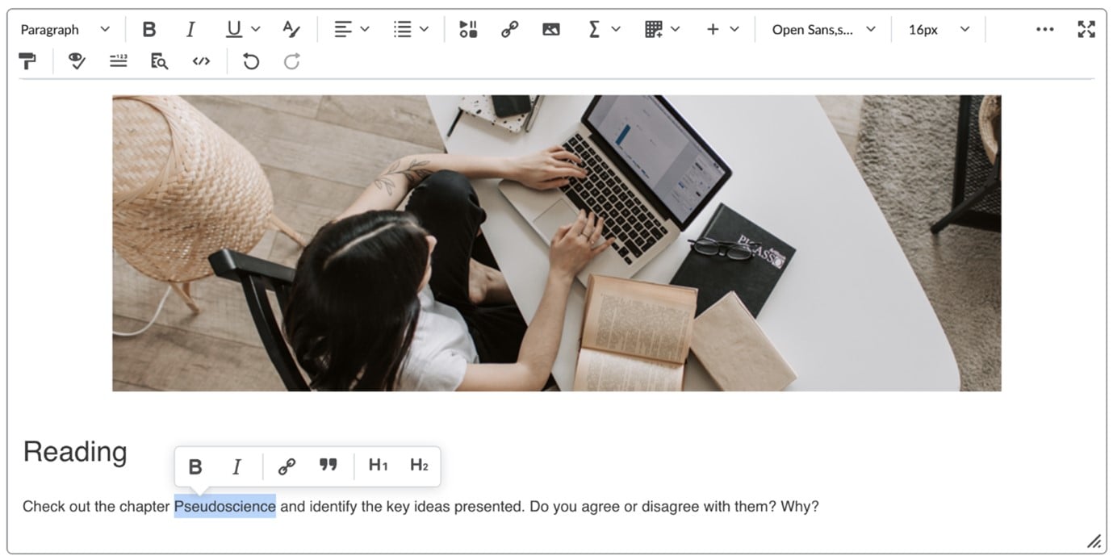Insert a quicklink from the top toolbar

[x=509, y=30]
